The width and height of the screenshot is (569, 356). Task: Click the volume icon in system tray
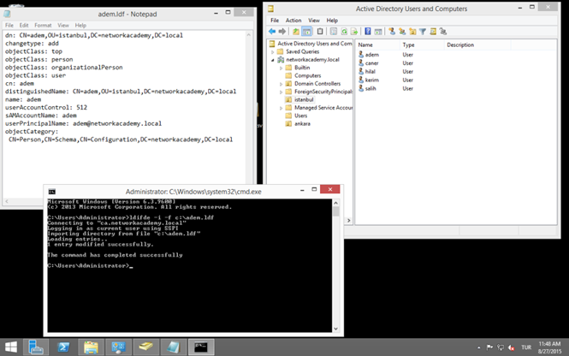click(512, 347)
